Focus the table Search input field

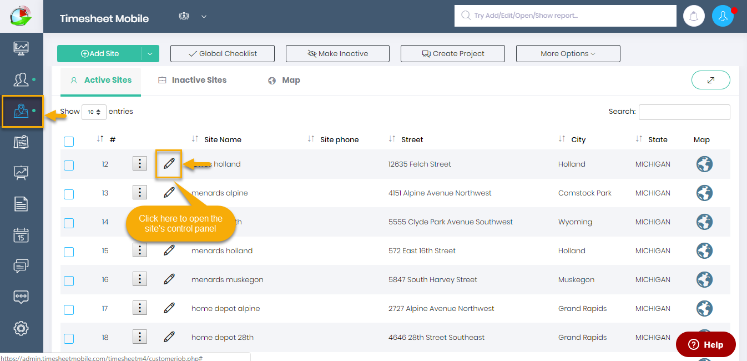684,112
